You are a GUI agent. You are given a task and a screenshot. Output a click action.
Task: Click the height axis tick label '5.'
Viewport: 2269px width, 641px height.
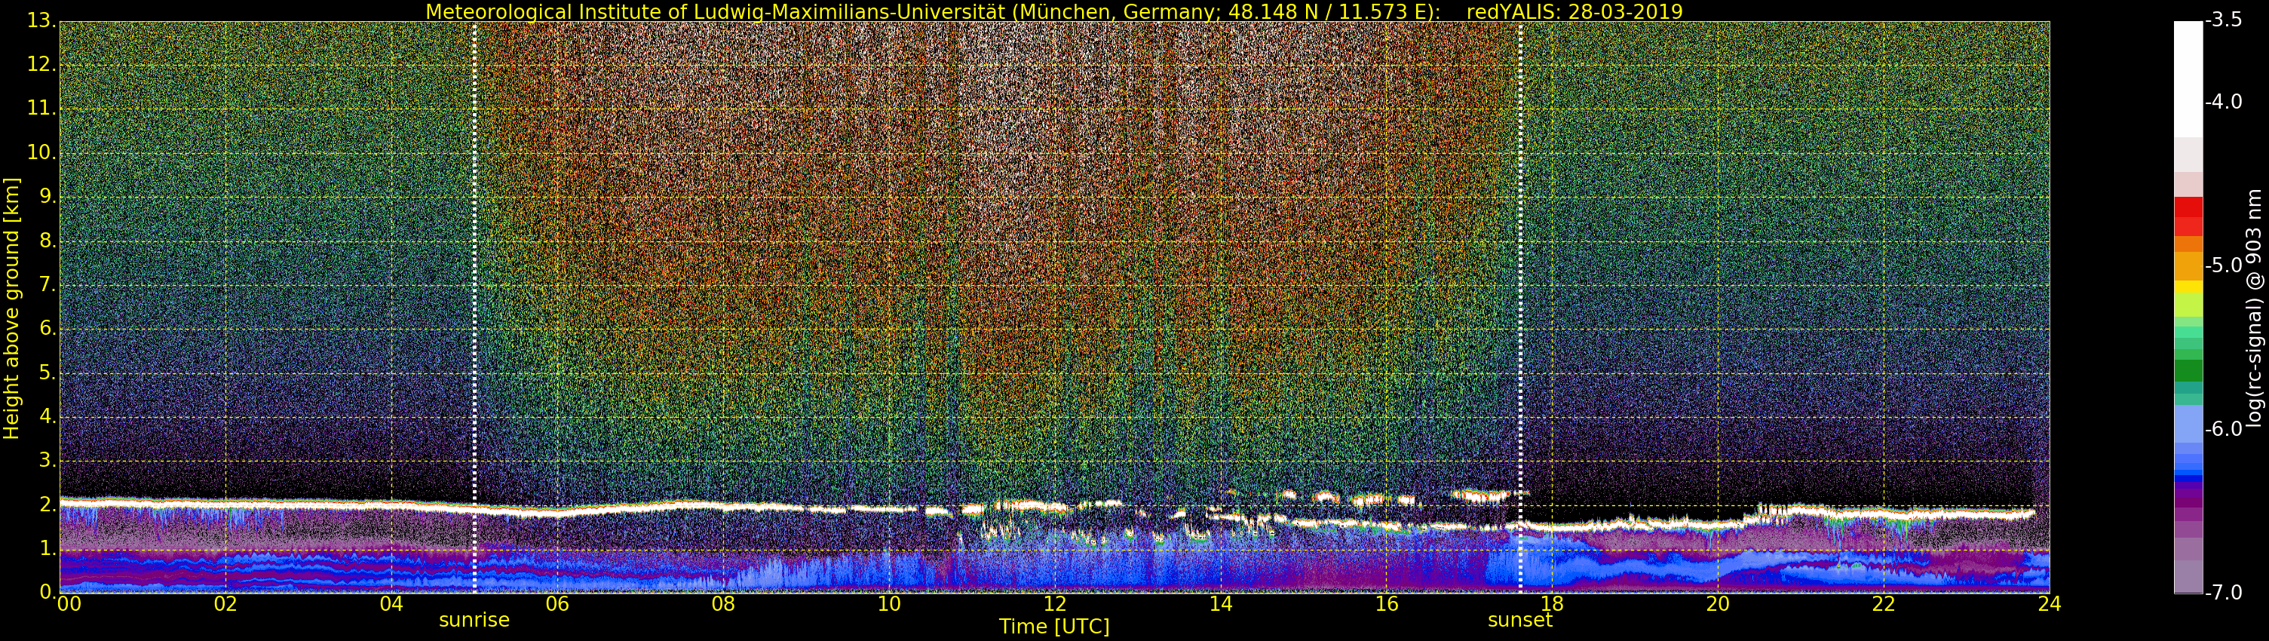(x=47, y=373)
